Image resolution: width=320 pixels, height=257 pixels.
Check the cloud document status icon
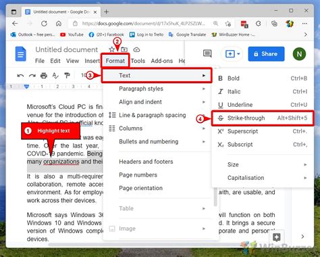tap(136, 49)
